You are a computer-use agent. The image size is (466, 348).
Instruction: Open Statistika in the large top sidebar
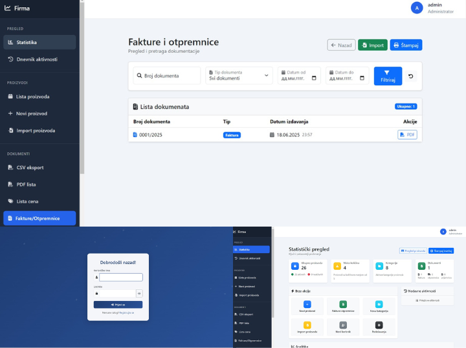[x=39, y=43]
